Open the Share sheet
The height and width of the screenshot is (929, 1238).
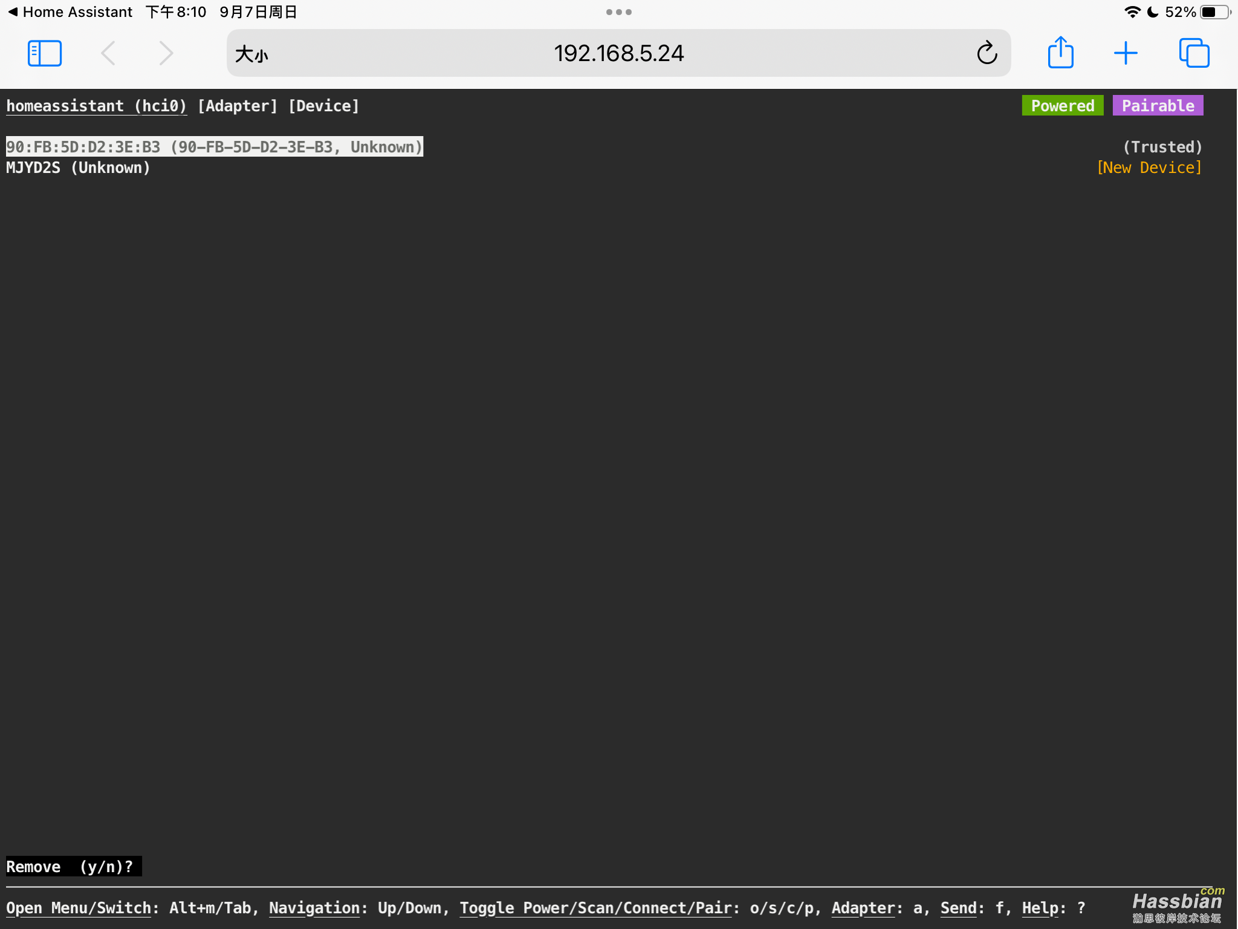pos(1060,53)
